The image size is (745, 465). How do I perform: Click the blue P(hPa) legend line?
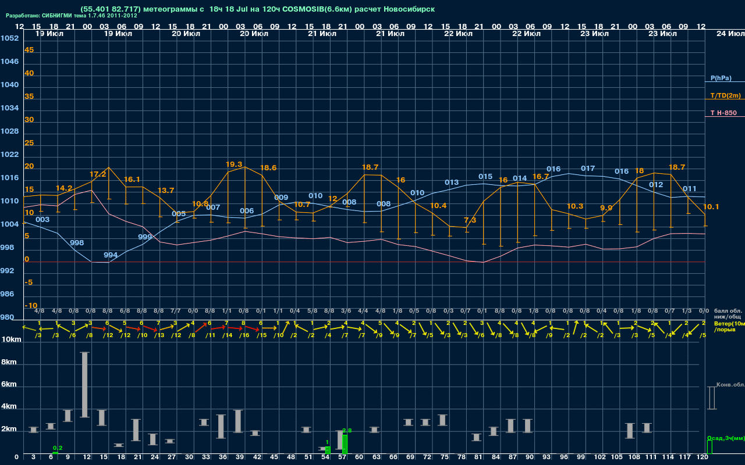click(725, 82)
